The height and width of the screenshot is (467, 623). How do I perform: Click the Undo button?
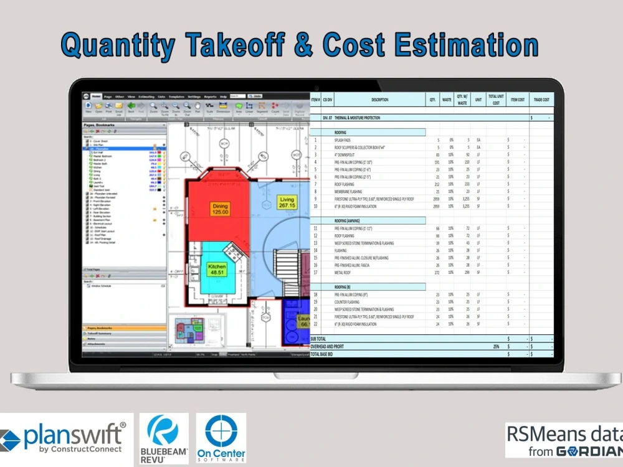point(255,96)
